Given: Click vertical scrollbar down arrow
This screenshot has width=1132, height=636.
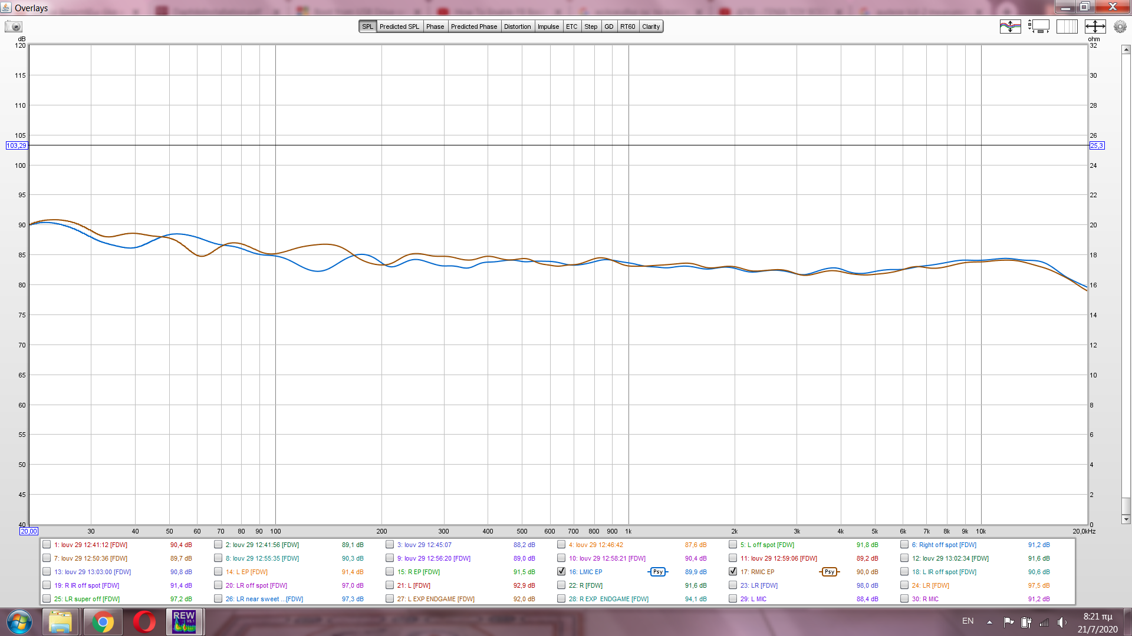Looking at the screenshot, I should click(1126, 519).
